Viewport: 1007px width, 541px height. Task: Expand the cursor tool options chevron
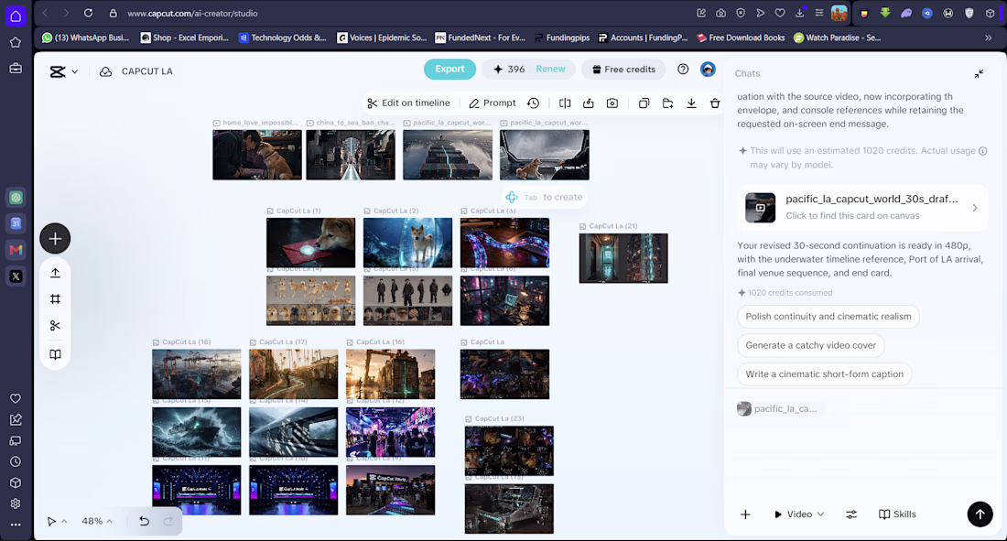[x=64, y=521]
